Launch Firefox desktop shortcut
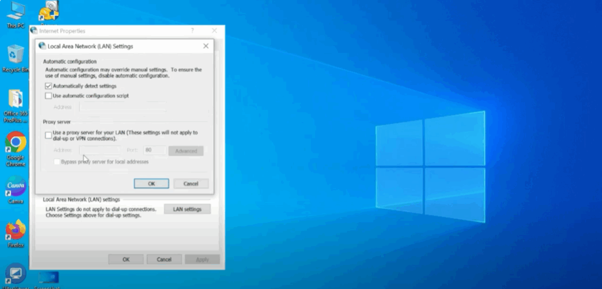 pyautogui.click(x=16, y=233)
